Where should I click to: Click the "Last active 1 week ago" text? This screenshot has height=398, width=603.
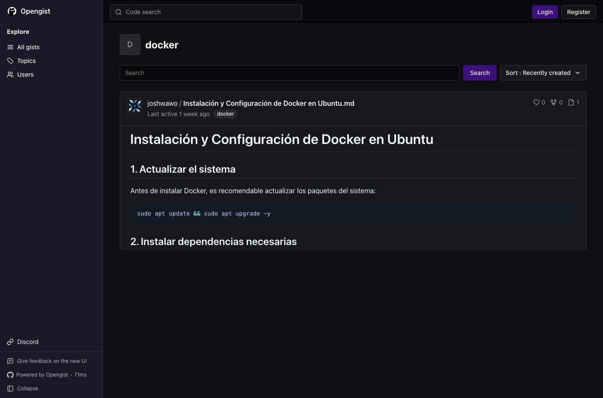coord(179,114)
